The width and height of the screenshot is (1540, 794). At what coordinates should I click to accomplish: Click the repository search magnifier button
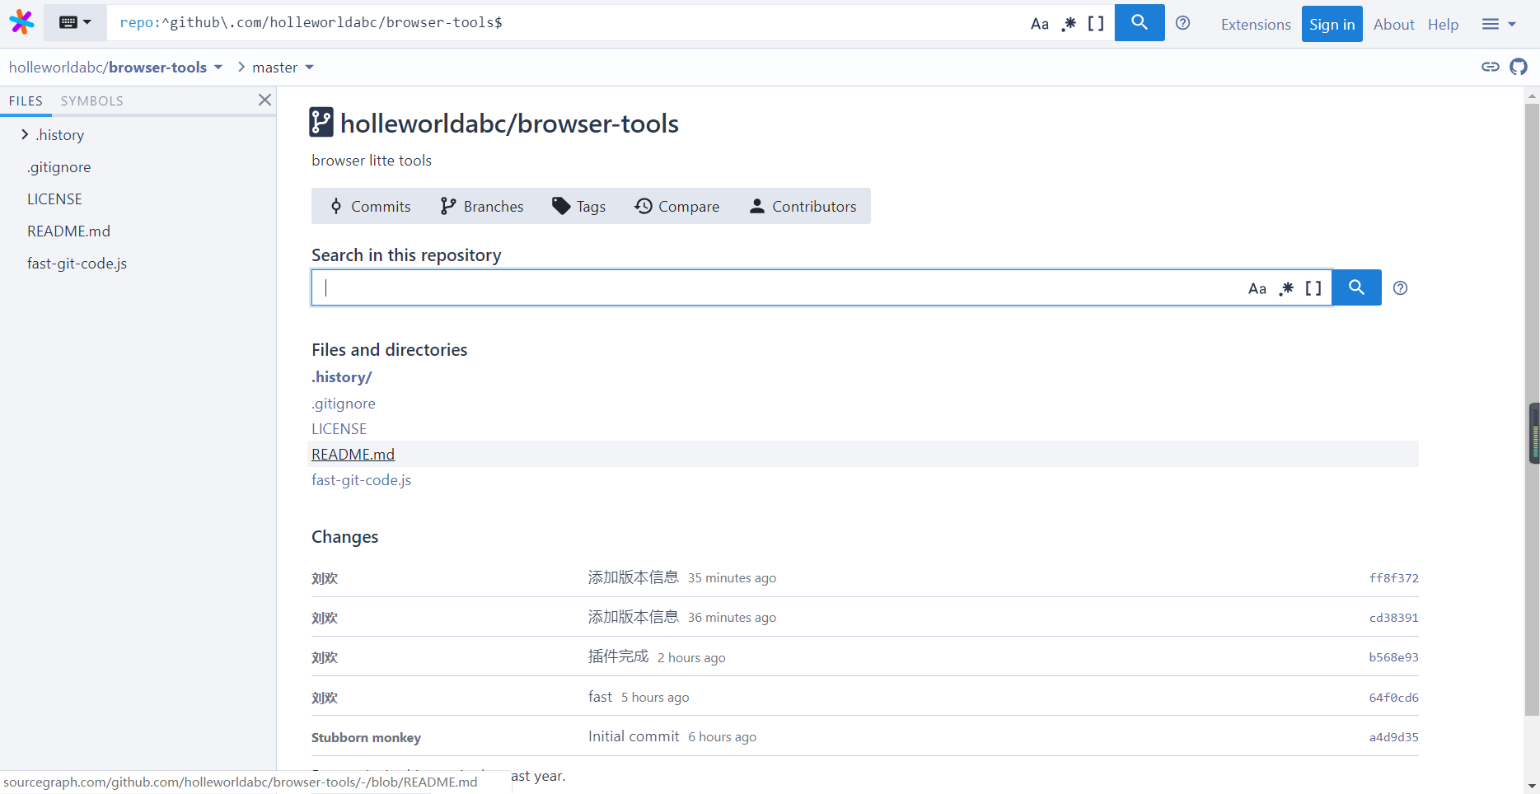(x=1356, y=287)
